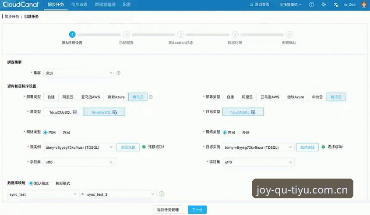Select target deployment type 亚马逊AWS

tap(270, 97)
